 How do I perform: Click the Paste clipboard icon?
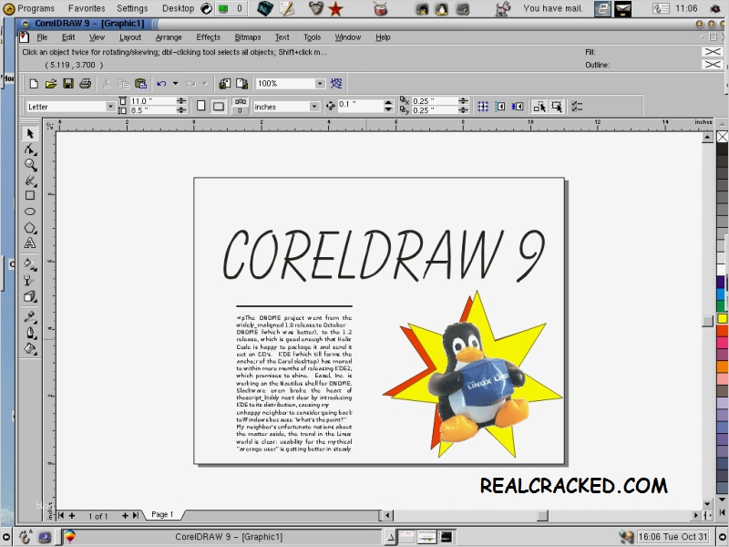coord(140,84)
